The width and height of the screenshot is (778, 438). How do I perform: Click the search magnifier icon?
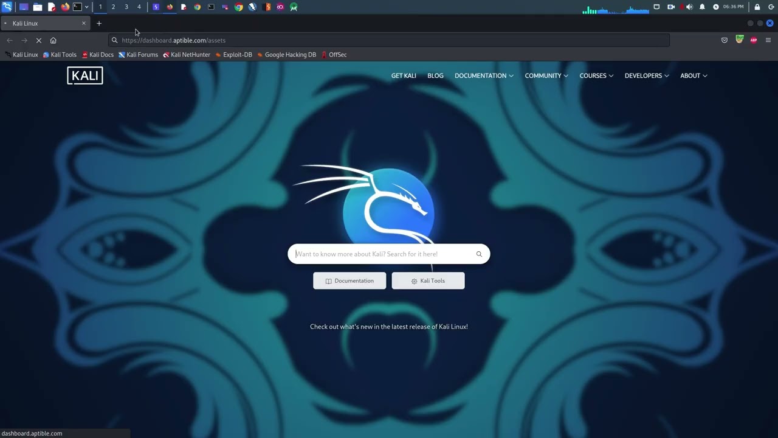coord(479,254)
